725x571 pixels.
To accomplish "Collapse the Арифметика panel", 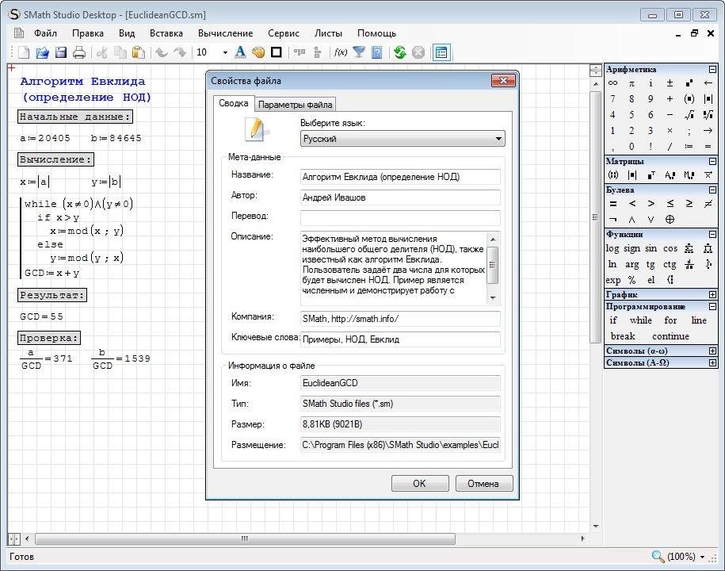I will (712, 70).
